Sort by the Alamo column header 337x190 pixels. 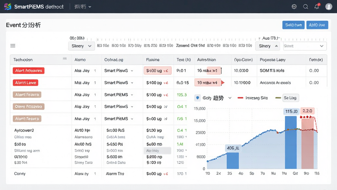pyautogui.click(x=80, y=60)
